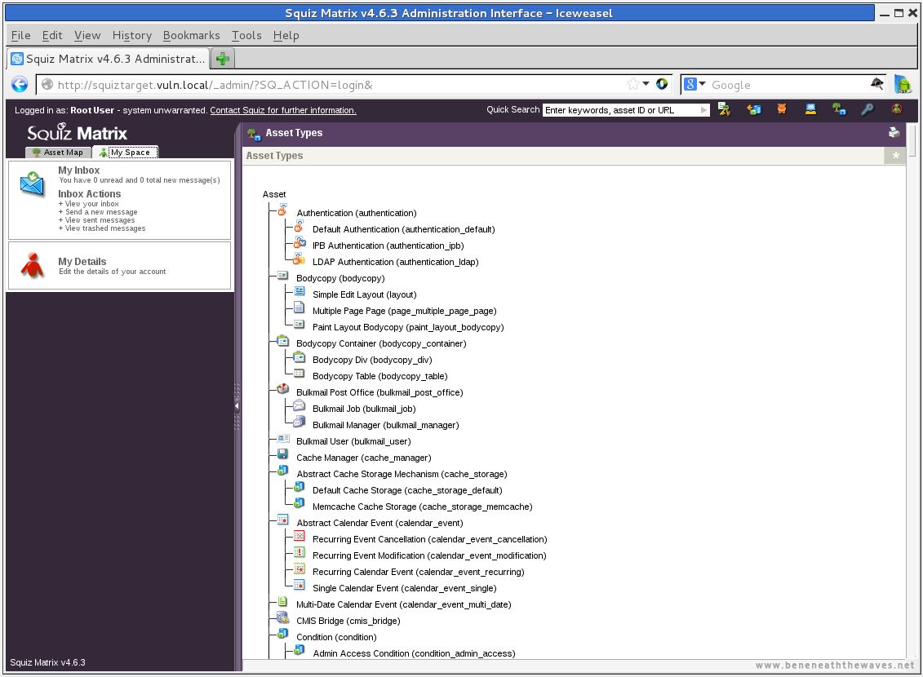Viewport: 923px width, 677px height.
Task: Select the My Space tab
Action: pos(126,153)
